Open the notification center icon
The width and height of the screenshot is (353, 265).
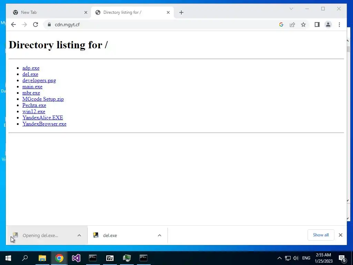coord(342,258)
